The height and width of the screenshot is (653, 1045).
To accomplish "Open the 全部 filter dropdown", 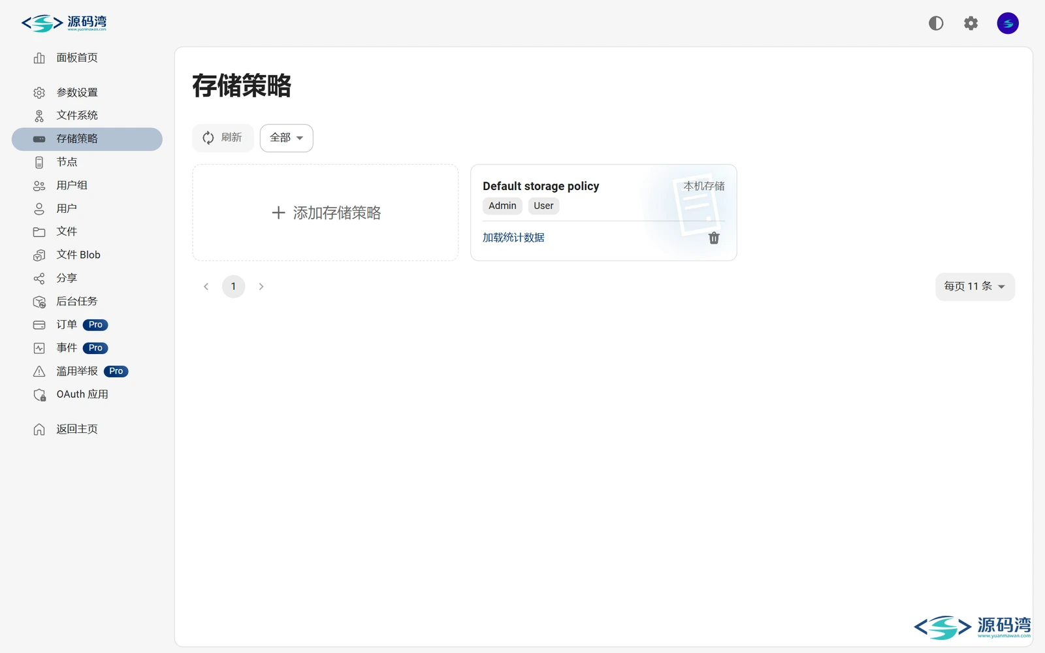I will pos(286,138).
